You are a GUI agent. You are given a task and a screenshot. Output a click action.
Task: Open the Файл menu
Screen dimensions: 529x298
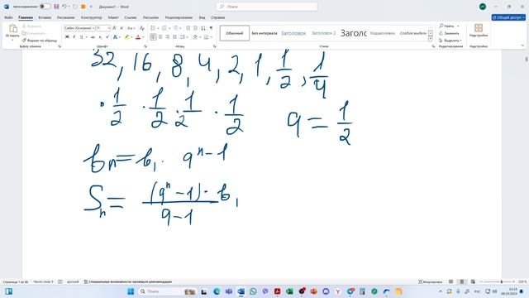click(8, 17)
